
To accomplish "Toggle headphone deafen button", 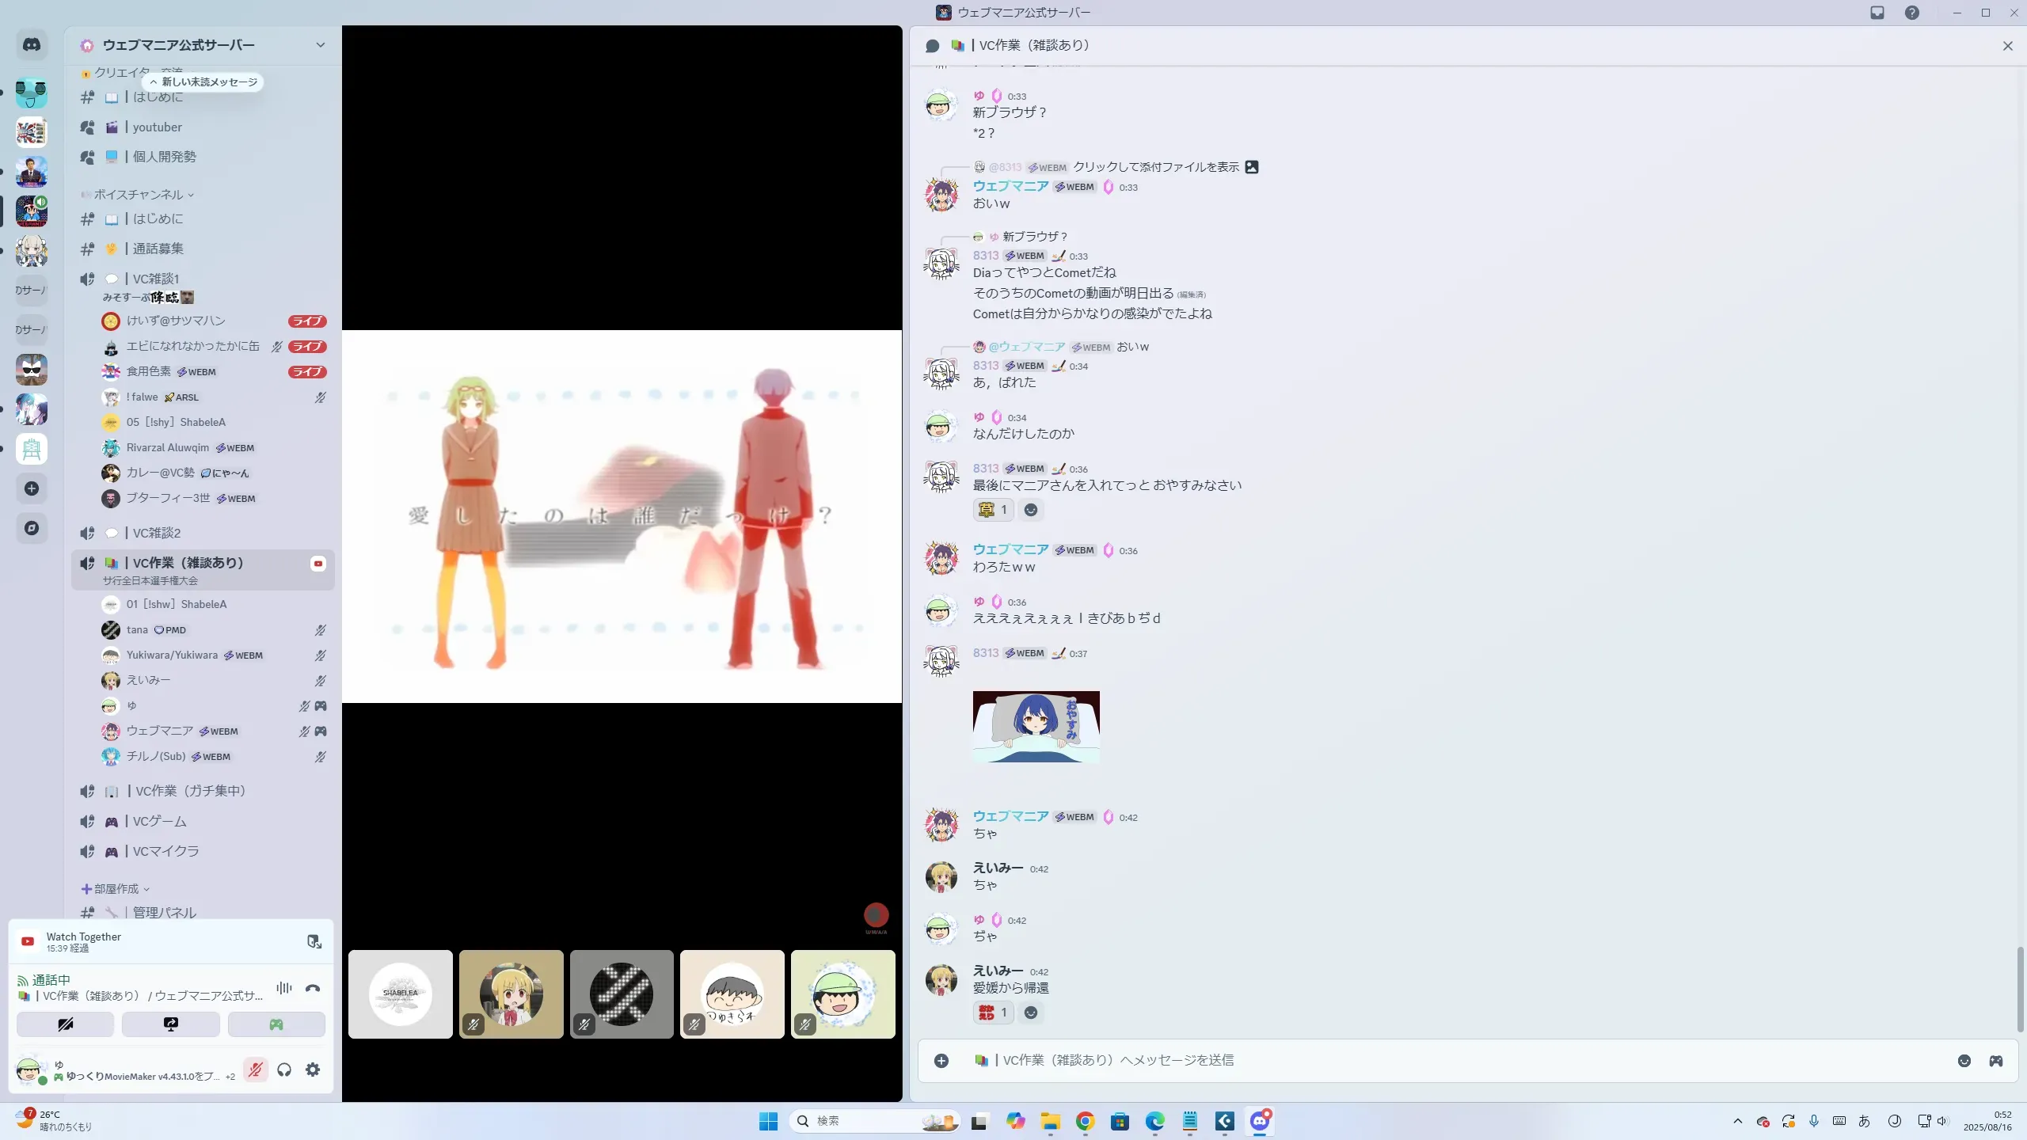I will point(284,1070).
